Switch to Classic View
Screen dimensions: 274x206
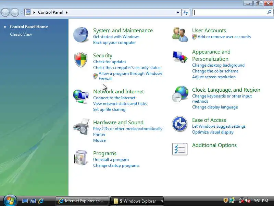tap(21, 34)
